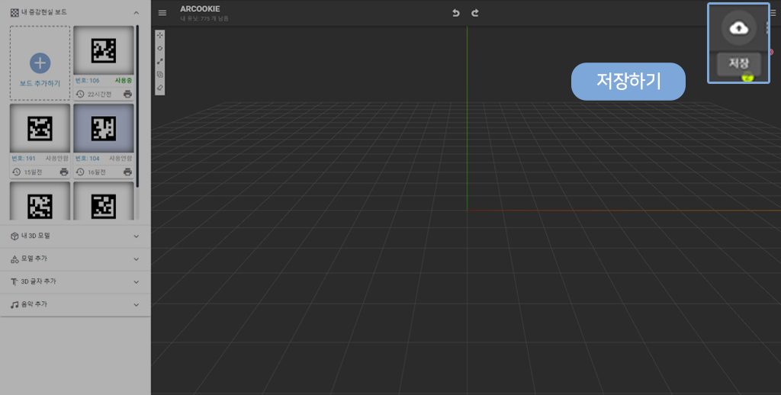Click the history clock icon on board 106

coord(80,94)
